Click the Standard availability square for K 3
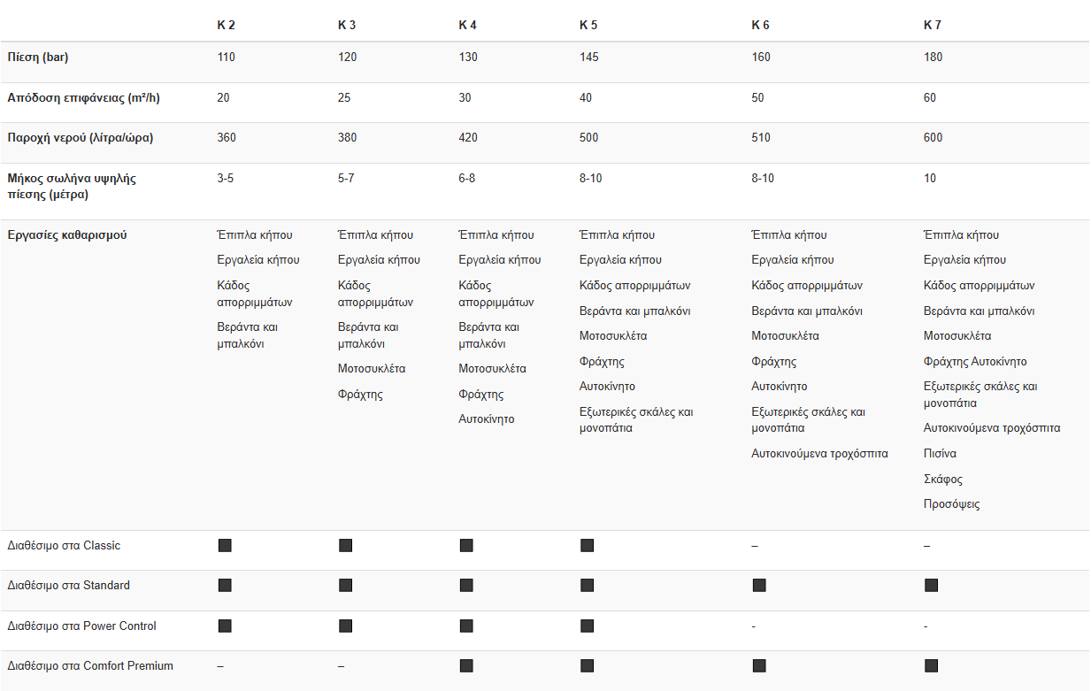1091x691 pixels. point(345,586)
